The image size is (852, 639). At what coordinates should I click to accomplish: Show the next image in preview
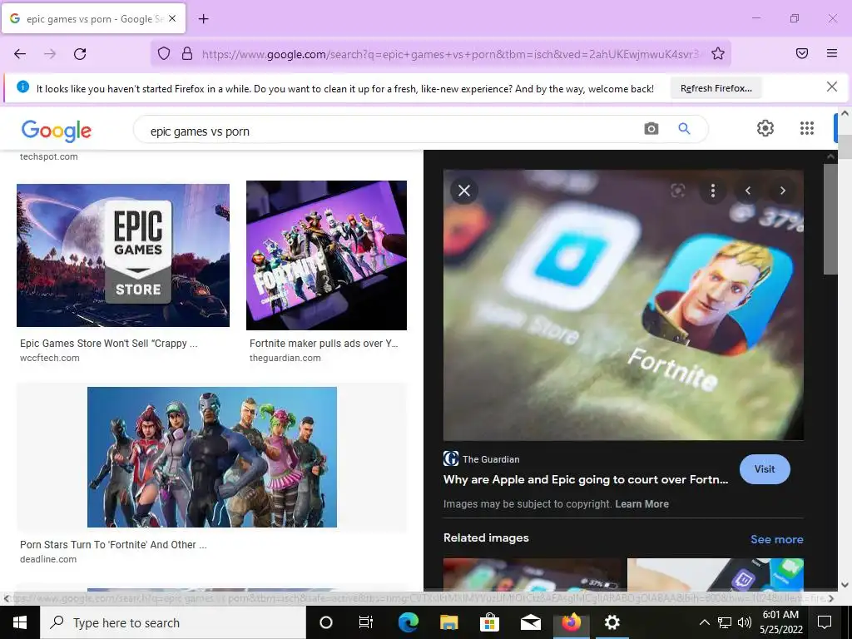(782, 191)
